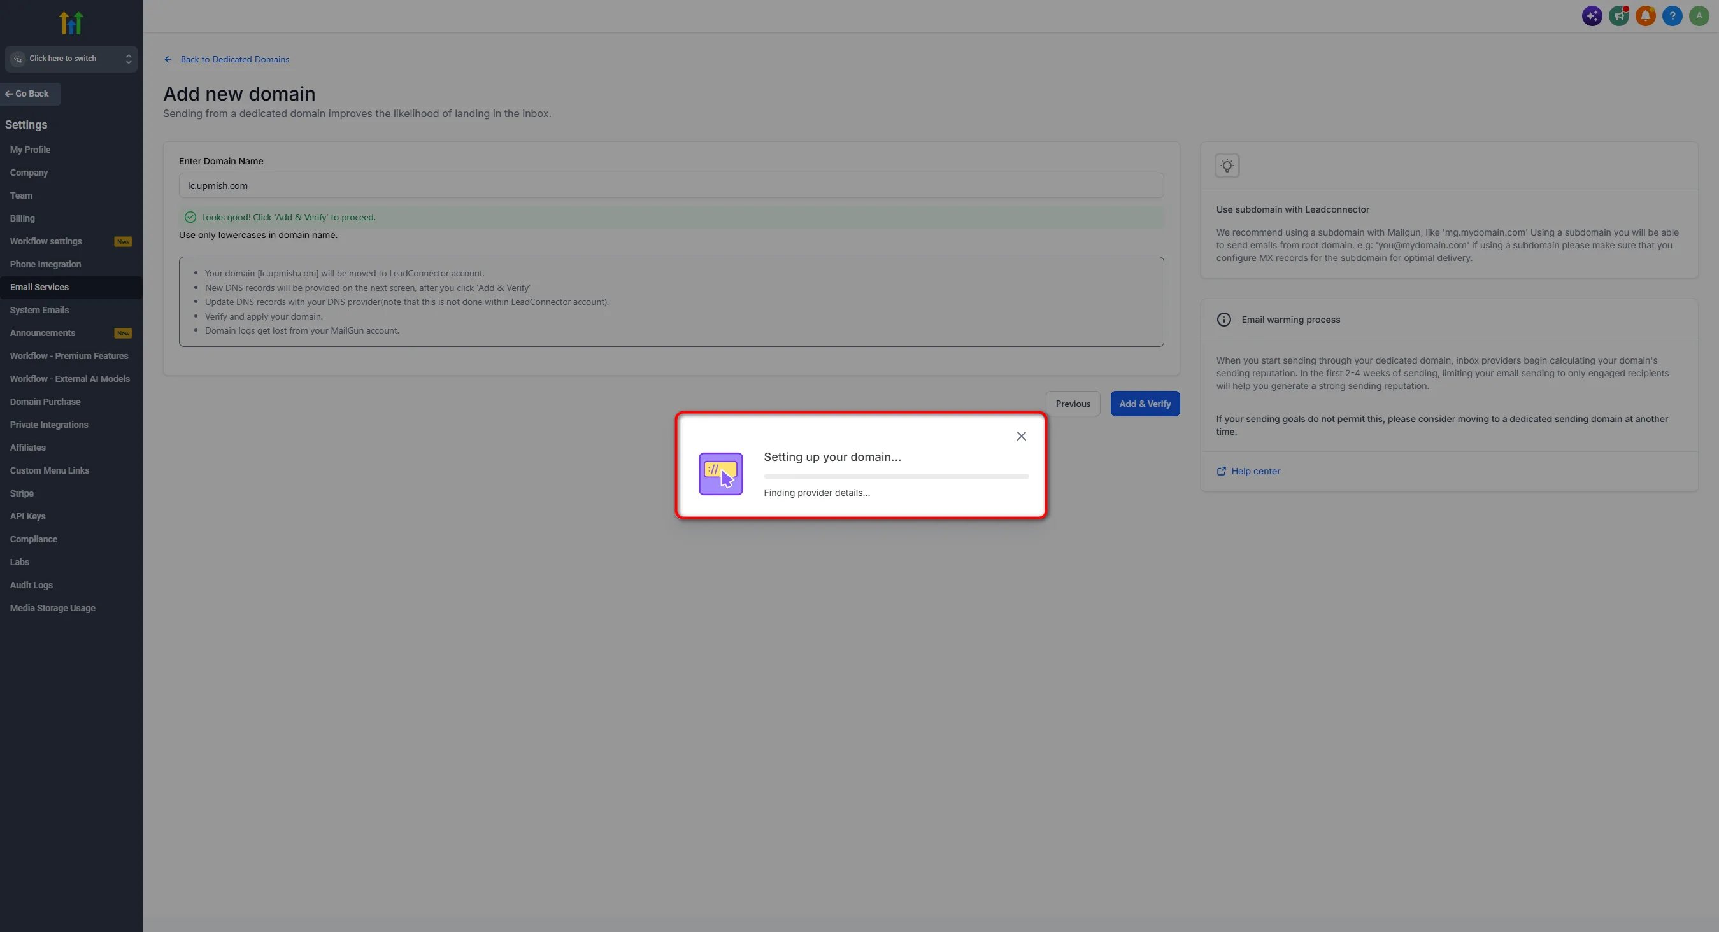1719x932 pixels.
Task: Open System Emails settings
Action: (71, 310)
